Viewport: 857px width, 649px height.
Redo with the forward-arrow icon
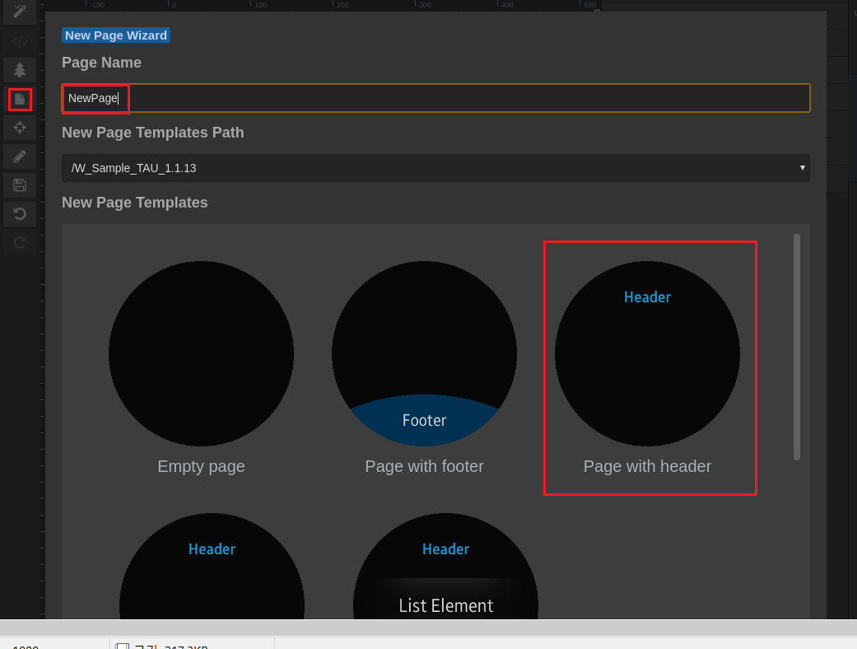[x=19, y=242]
